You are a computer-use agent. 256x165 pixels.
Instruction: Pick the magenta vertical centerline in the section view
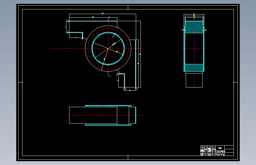click(x=194, y=54)
